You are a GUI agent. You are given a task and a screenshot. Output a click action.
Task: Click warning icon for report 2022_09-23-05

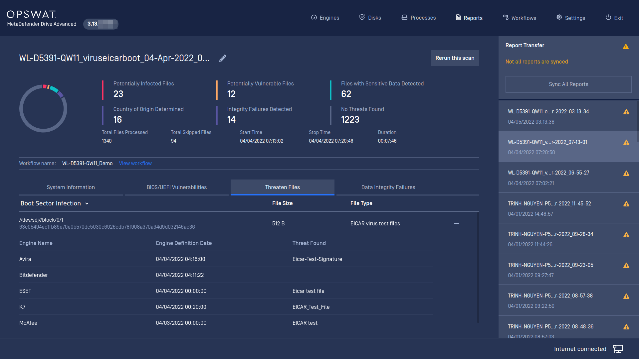pyautogui.click(x=626, y=266)
